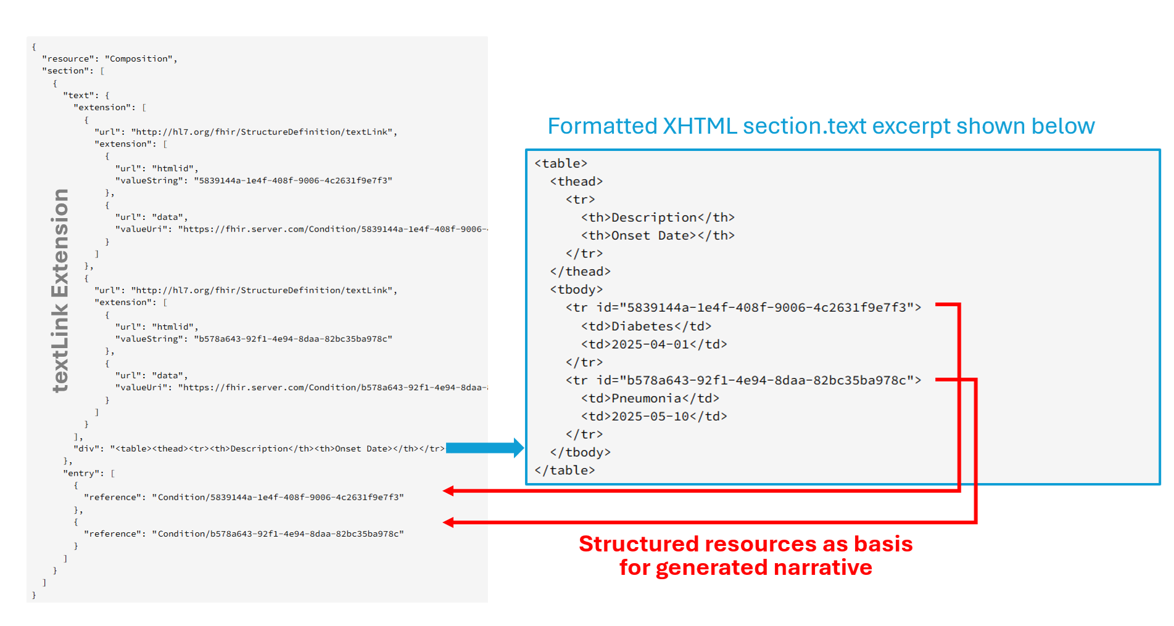
Task: Click the blue XHTML excerpt border box
Action: pos(842,150)
